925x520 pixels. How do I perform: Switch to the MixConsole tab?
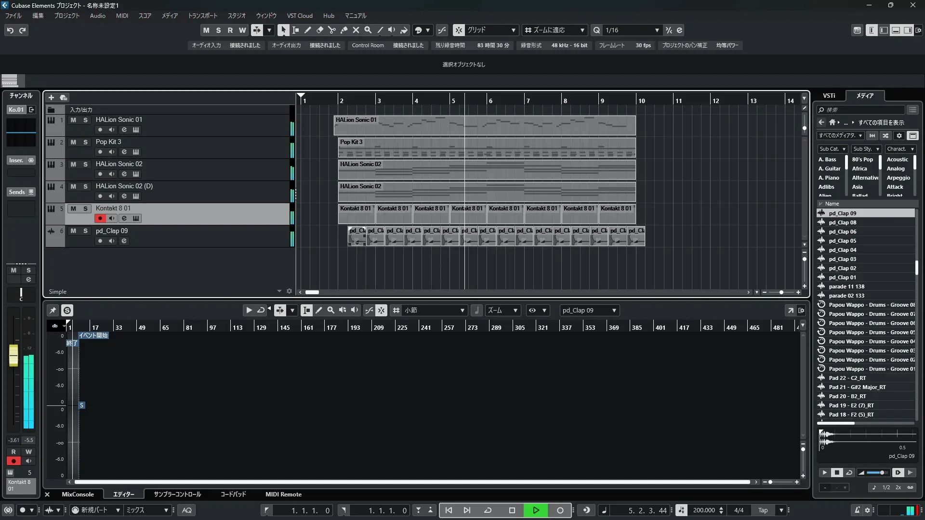click(x=78, y=494)
